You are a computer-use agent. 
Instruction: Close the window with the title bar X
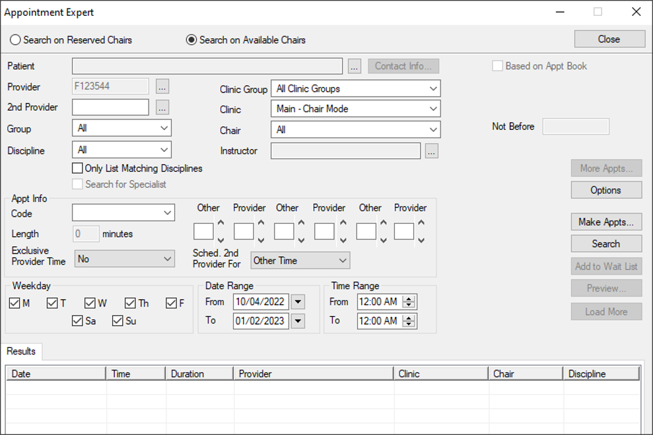click(636, 12)
